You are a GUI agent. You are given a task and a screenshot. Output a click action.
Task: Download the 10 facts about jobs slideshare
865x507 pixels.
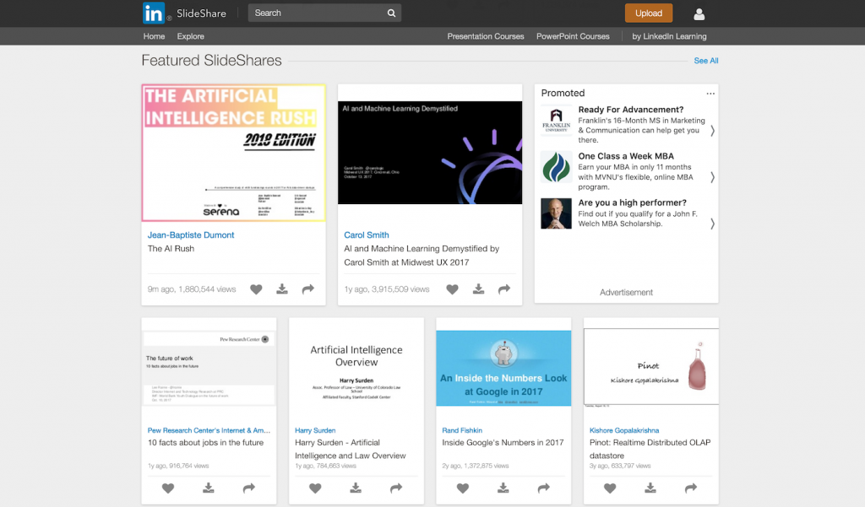click(208, 488)
